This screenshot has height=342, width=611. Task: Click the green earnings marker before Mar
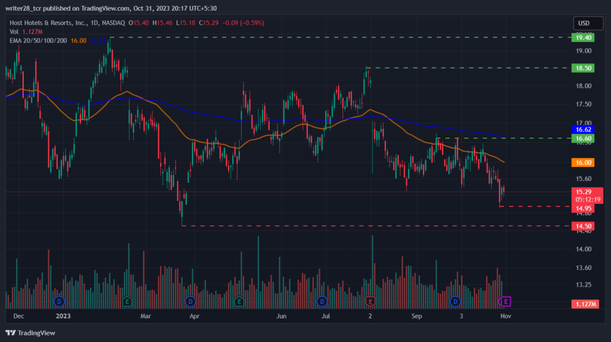(x=127, y=301)
